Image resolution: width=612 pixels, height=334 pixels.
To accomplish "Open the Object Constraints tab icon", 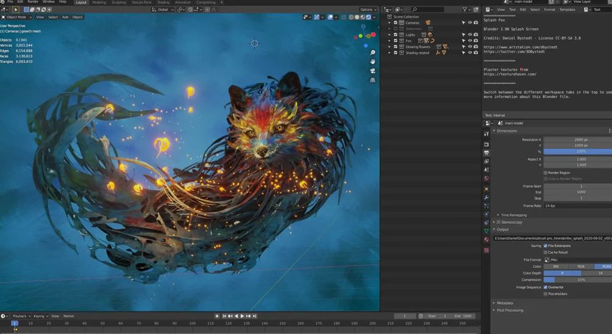I will click(486, 223).
